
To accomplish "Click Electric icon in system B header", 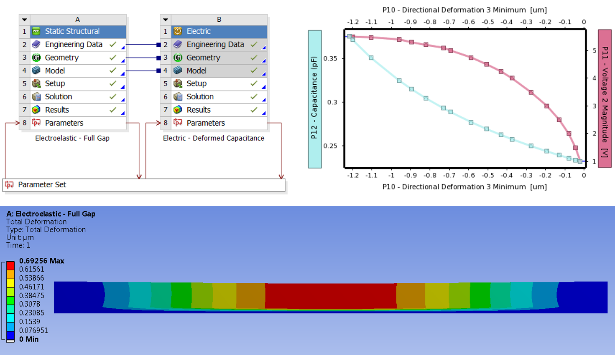I will click(x=178, y=31).
